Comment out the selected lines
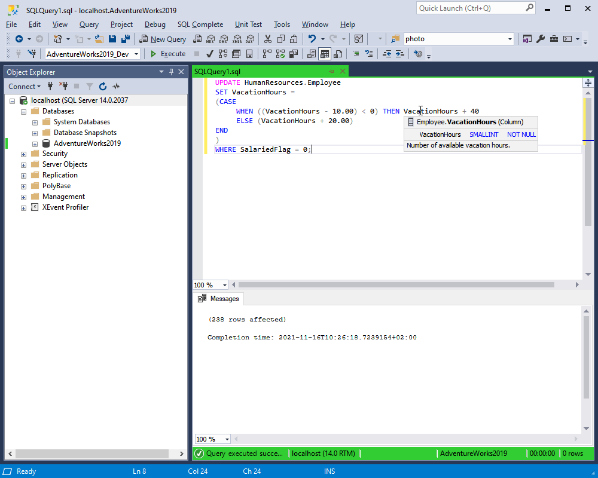The image size is (598, 478). (357, 54)
